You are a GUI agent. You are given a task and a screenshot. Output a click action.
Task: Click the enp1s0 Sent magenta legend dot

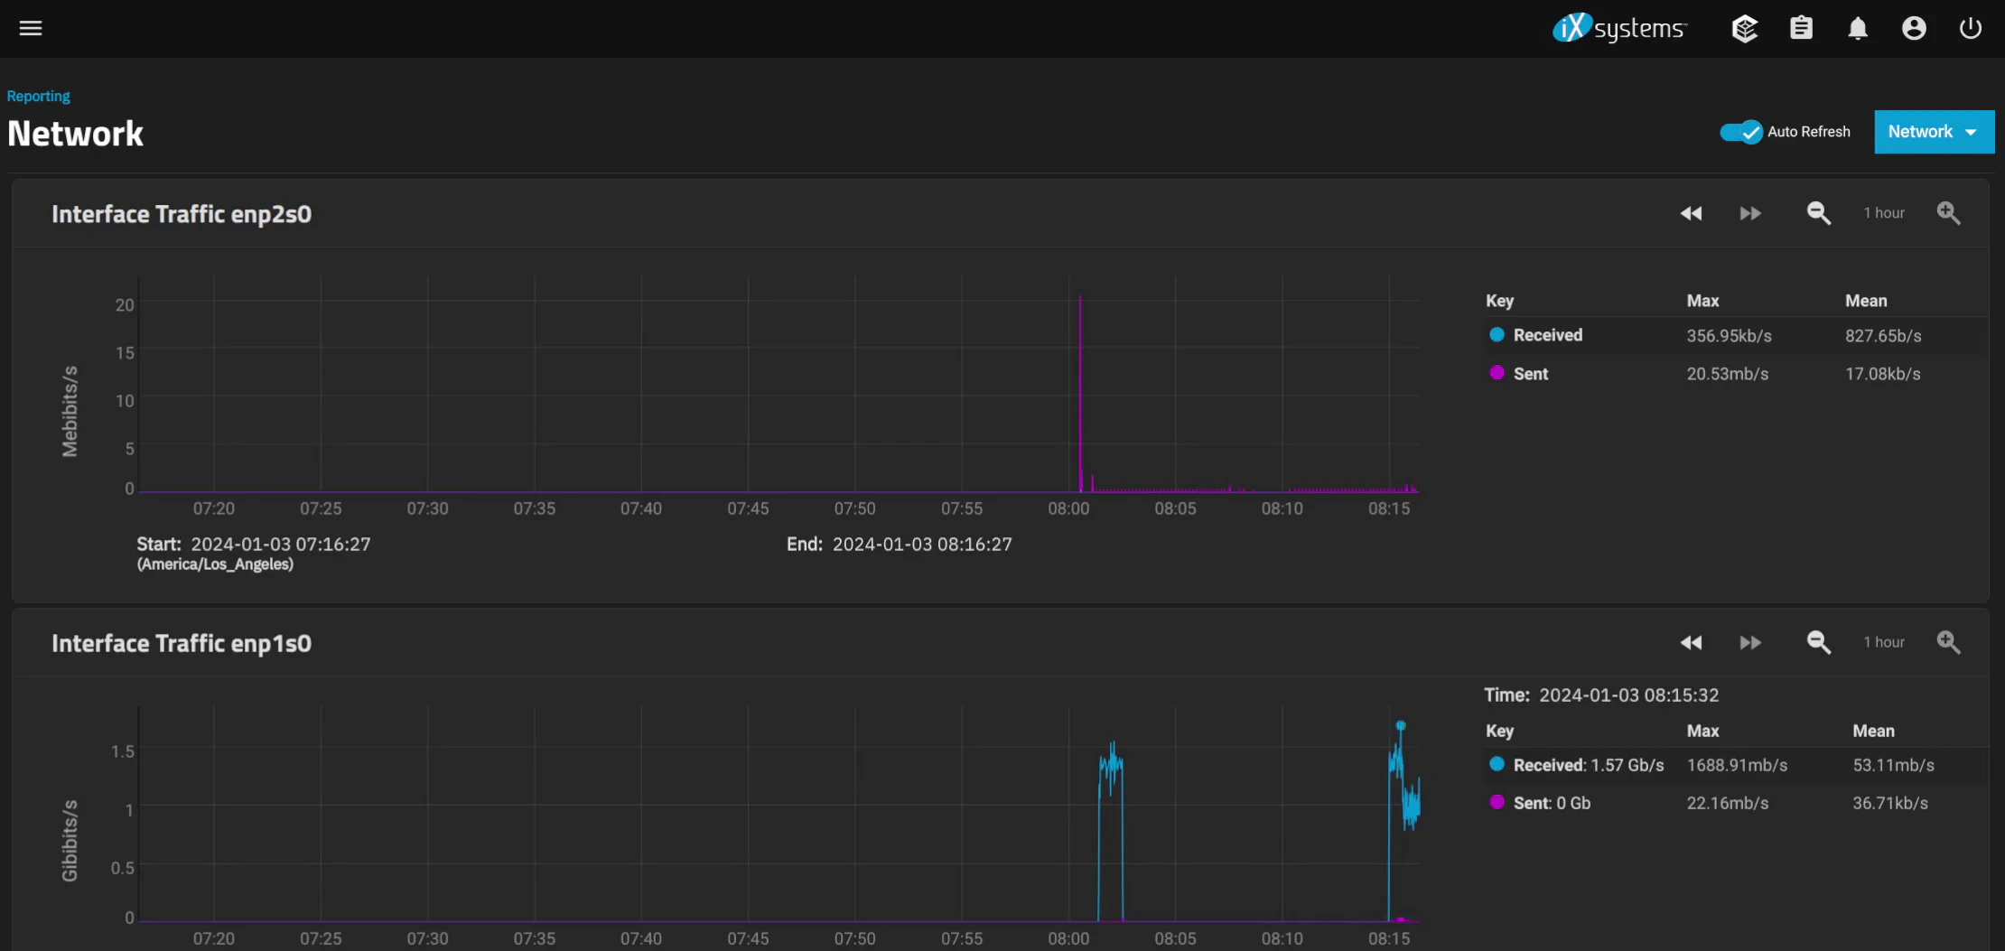click(1497, 802)
